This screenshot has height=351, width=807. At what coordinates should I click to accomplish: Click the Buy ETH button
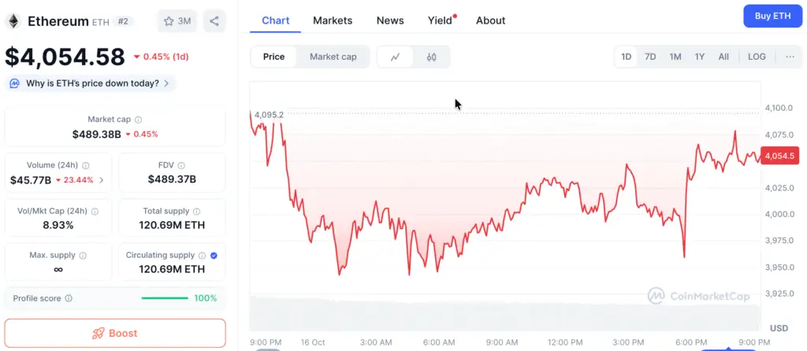tap(772, 16)
